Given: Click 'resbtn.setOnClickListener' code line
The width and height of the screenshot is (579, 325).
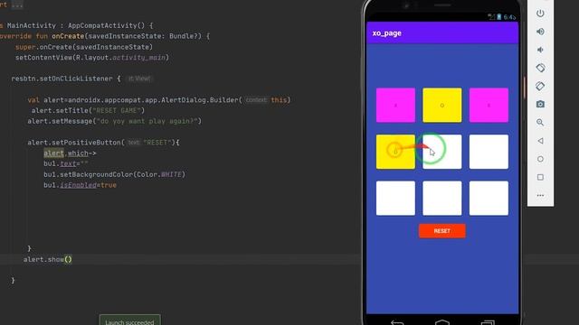Looking at the screenshot, I should tap(66, 79).
